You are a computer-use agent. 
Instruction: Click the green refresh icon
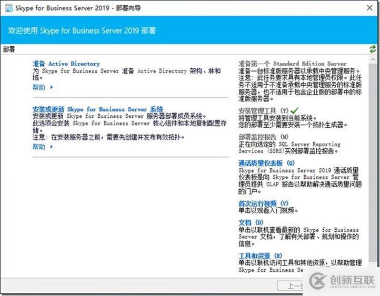tap(373, 49)
